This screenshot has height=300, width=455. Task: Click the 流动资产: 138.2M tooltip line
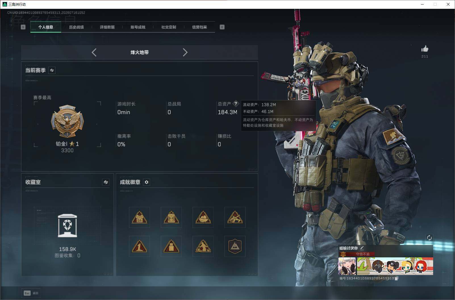click(259, 105)
